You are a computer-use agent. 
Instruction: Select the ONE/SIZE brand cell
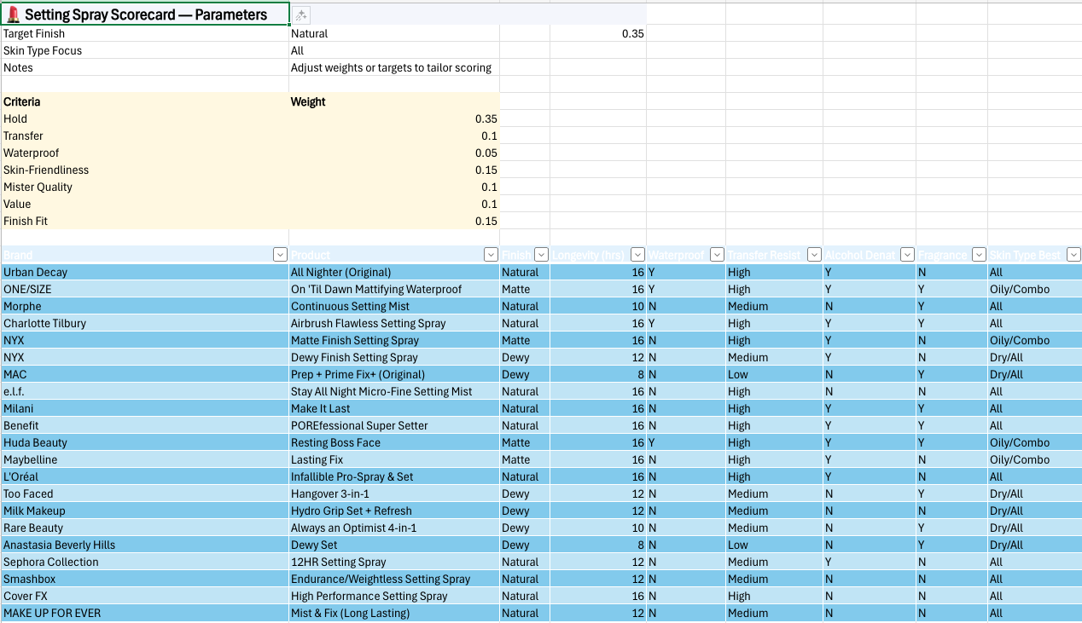pos(144,289)
